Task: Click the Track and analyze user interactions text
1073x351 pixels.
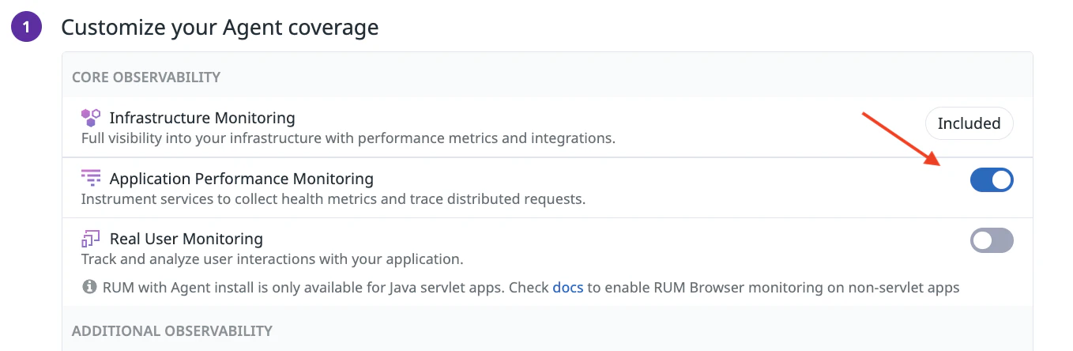Action: (x=272, y=259)
